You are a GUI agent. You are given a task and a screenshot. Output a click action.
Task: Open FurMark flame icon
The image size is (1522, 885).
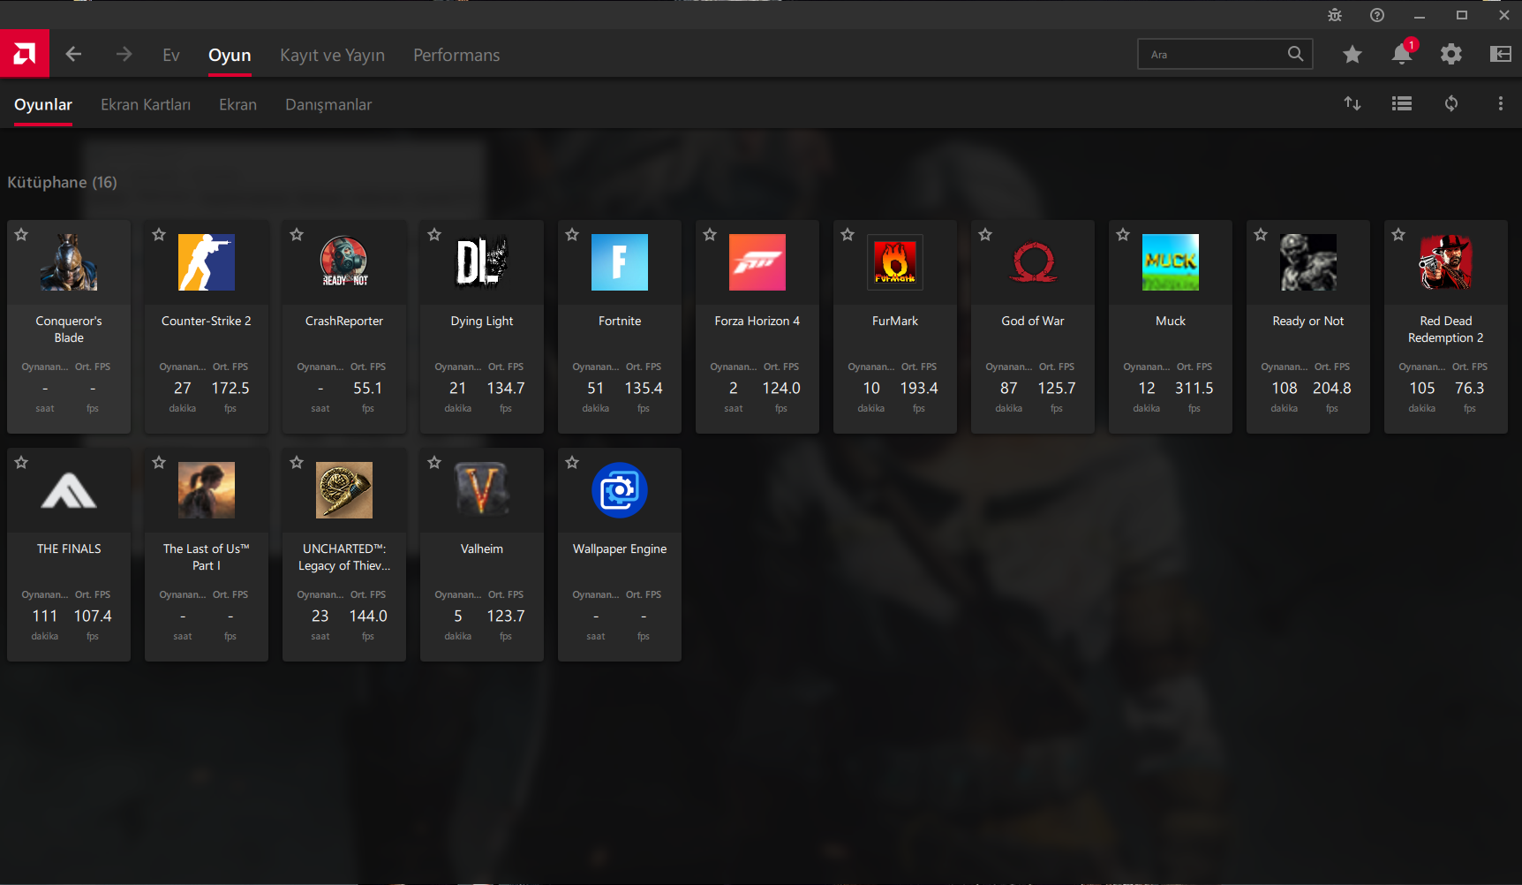[x=895, y=262]
